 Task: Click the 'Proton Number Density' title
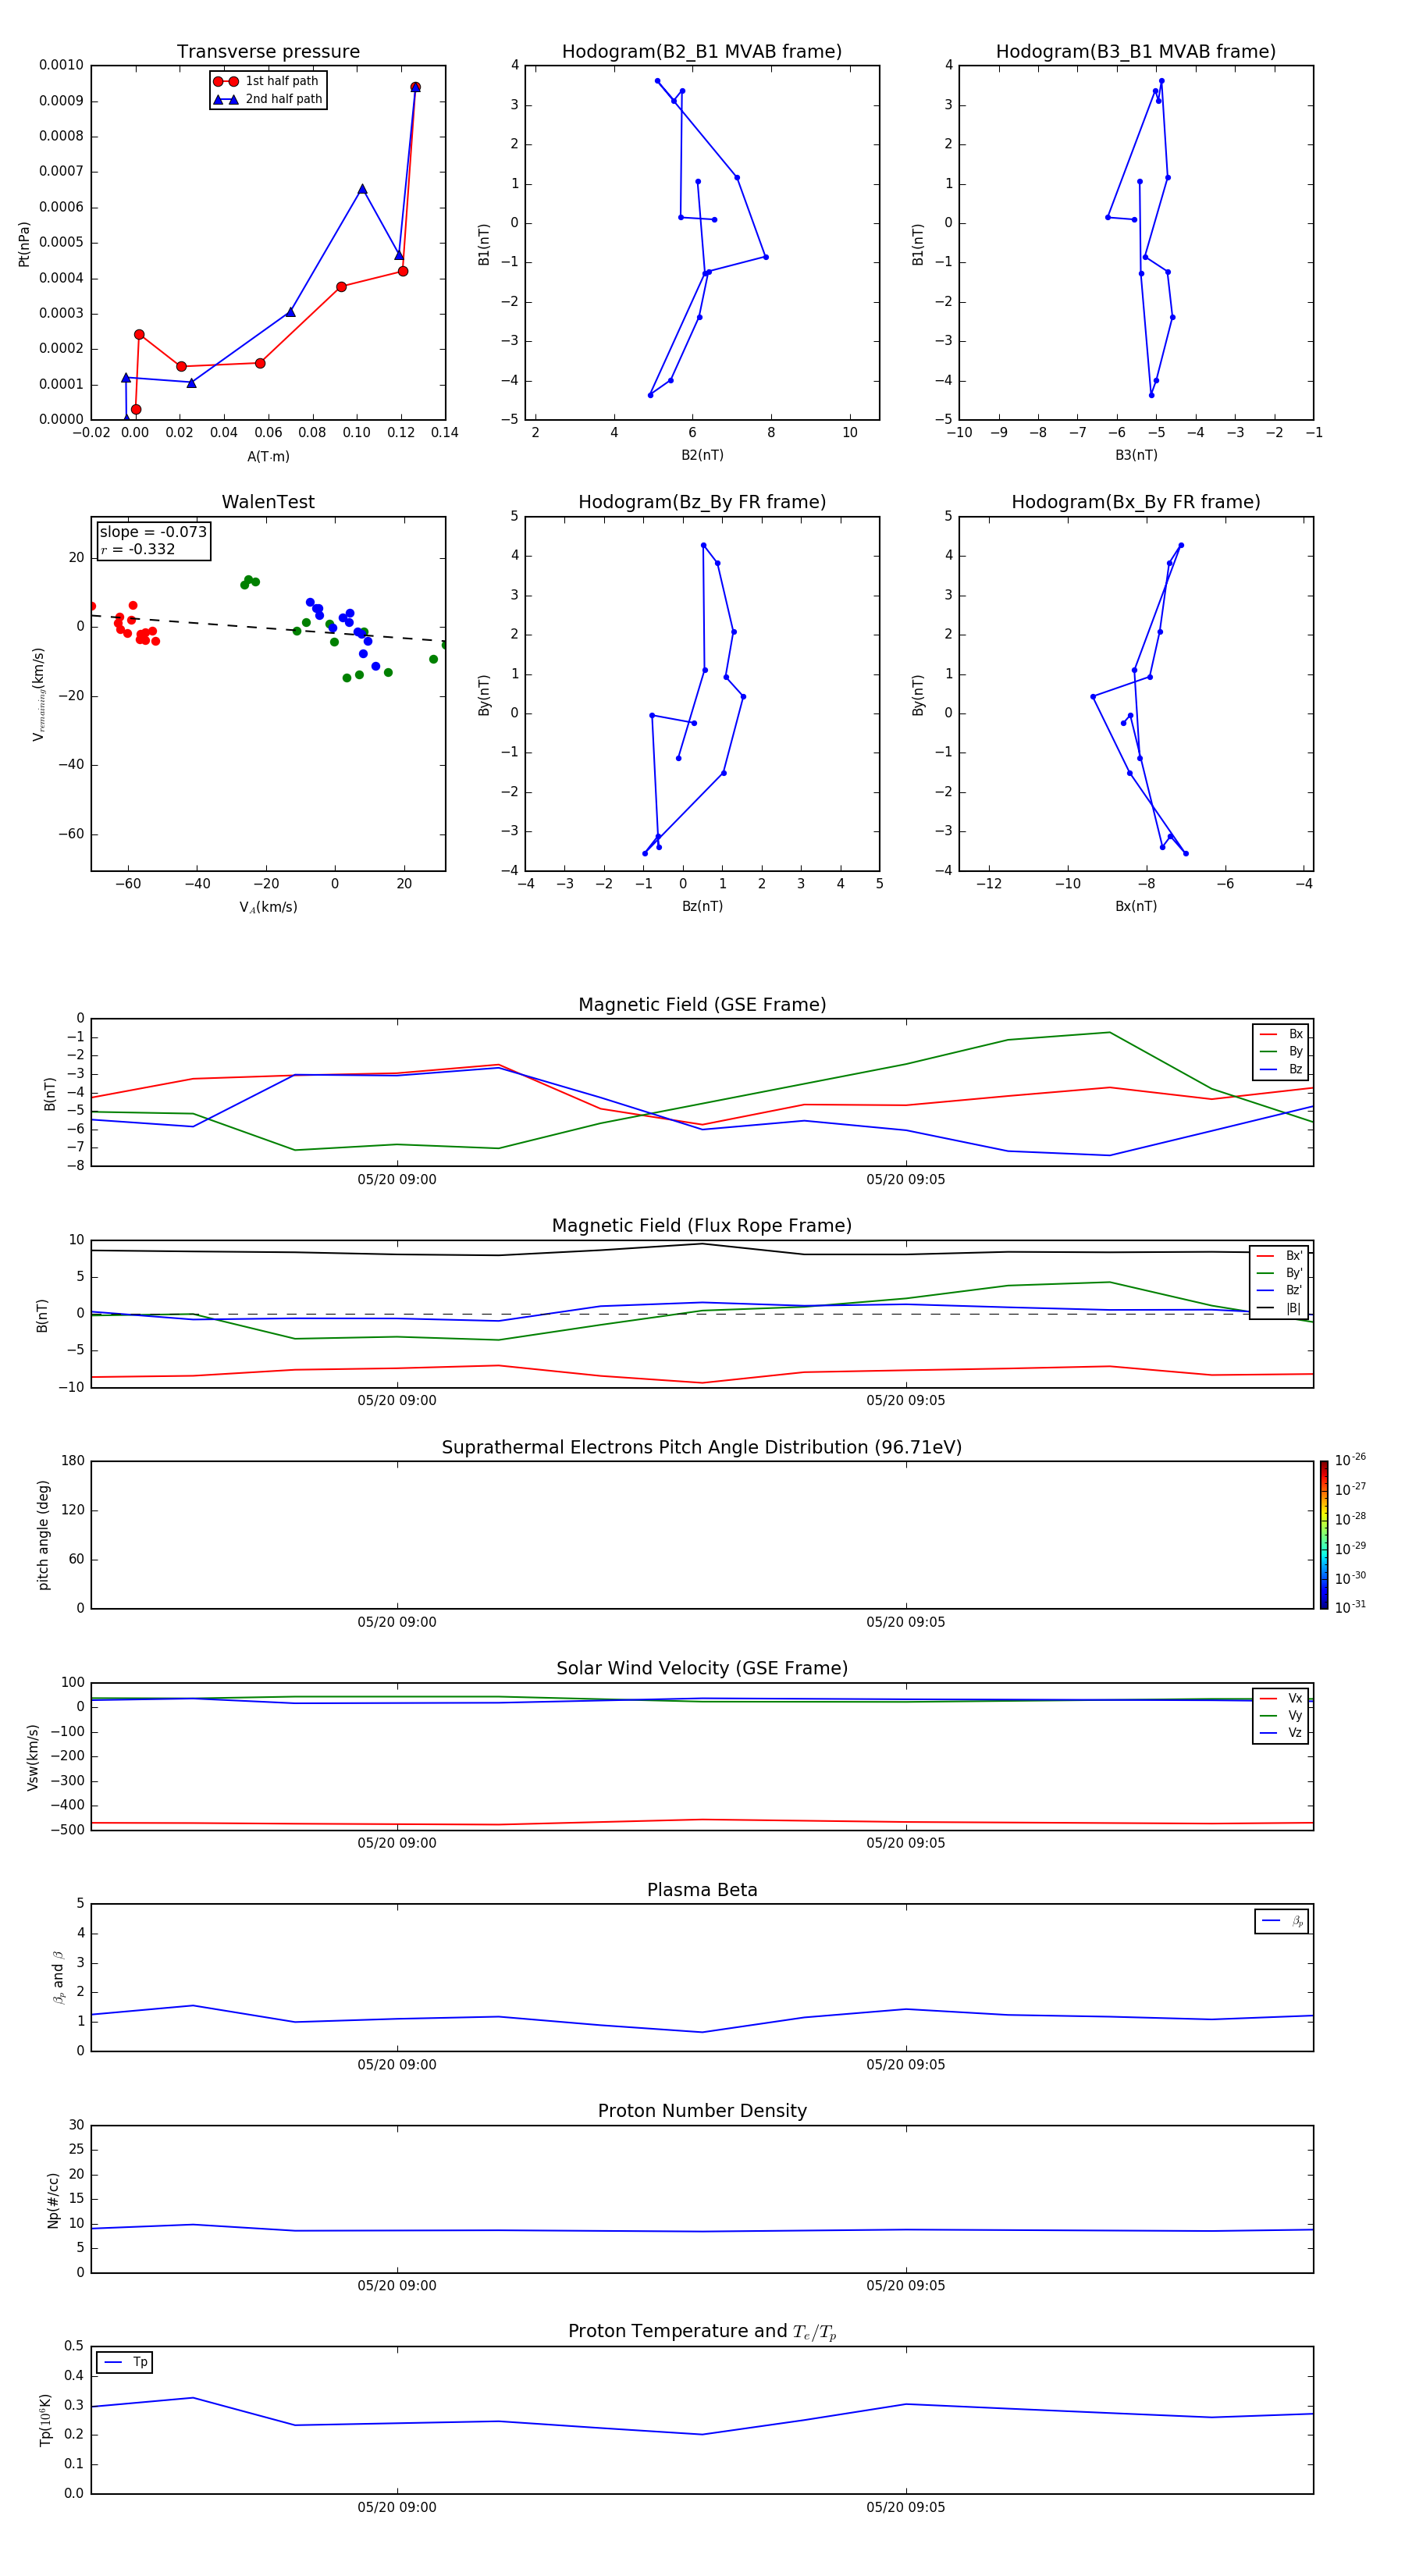coord(702,2111)
